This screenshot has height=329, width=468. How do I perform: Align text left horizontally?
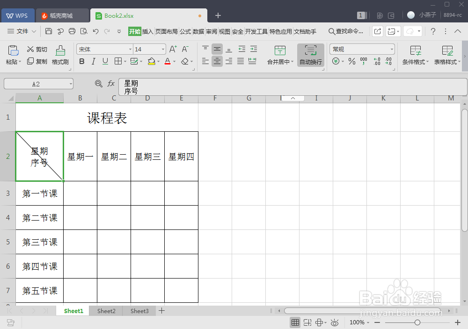point(205,61)
